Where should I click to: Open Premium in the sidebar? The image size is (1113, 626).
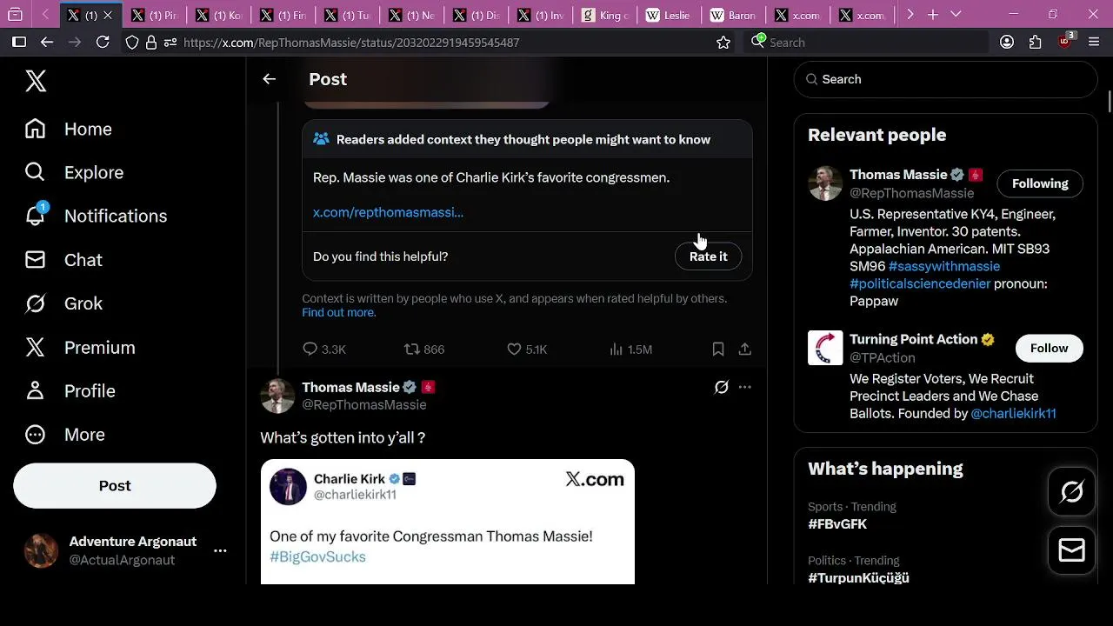click(80, 347)
